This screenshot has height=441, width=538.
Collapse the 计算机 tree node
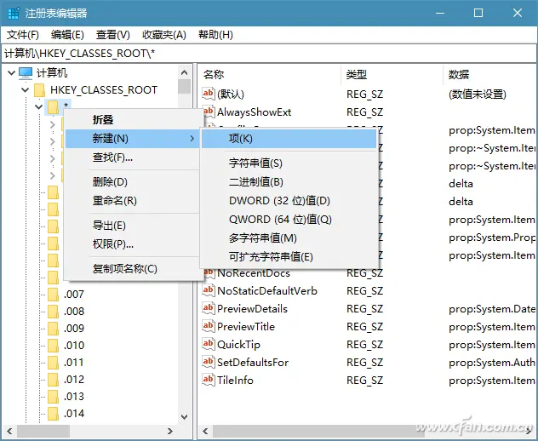10,73
